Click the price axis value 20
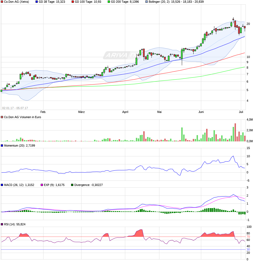 click(x=248, y=24)
